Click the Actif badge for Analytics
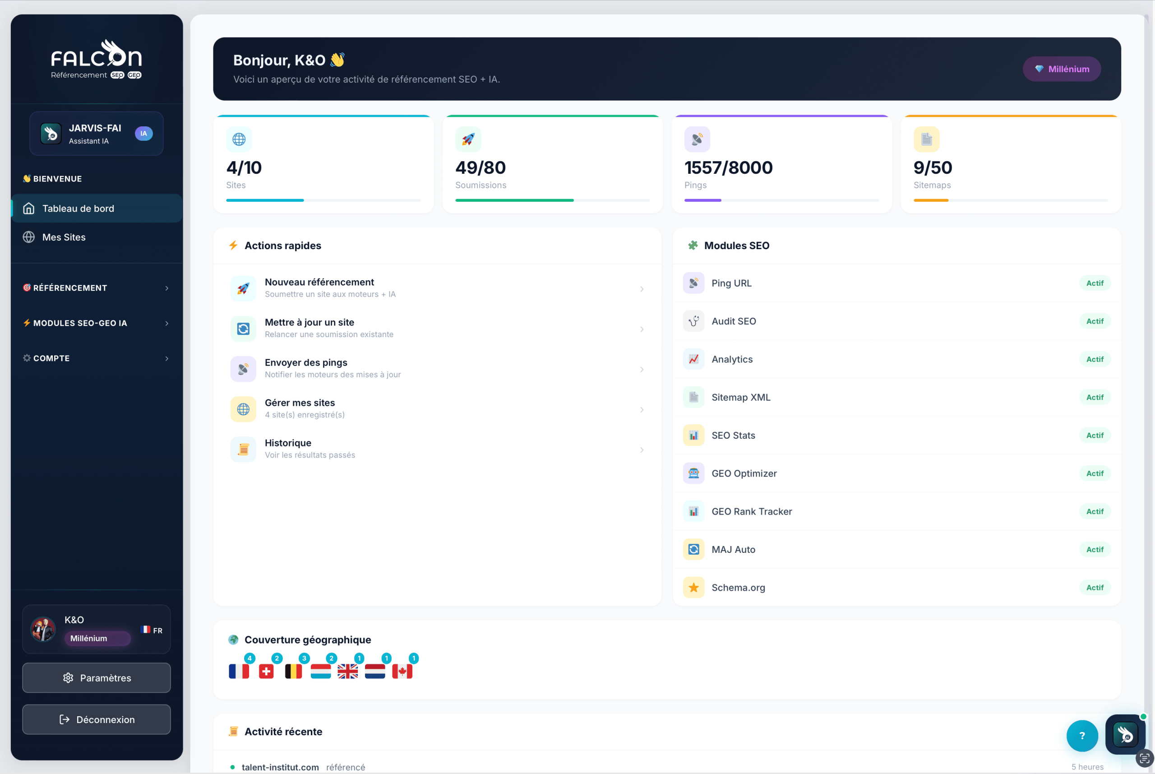 (x=1094, y=359)
